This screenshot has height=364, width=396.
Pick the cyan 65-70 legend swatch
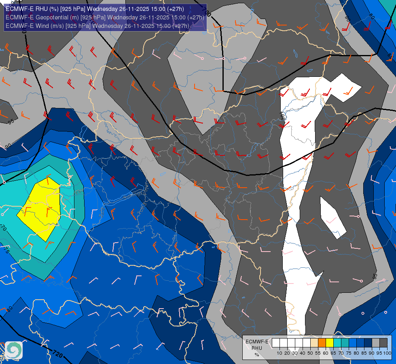(337, 343)
